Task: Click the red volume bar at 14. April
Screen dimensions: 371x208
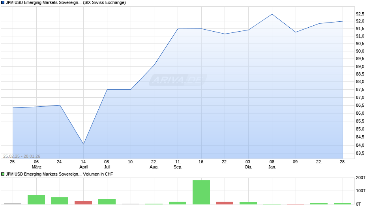Action: coord(83,203)
